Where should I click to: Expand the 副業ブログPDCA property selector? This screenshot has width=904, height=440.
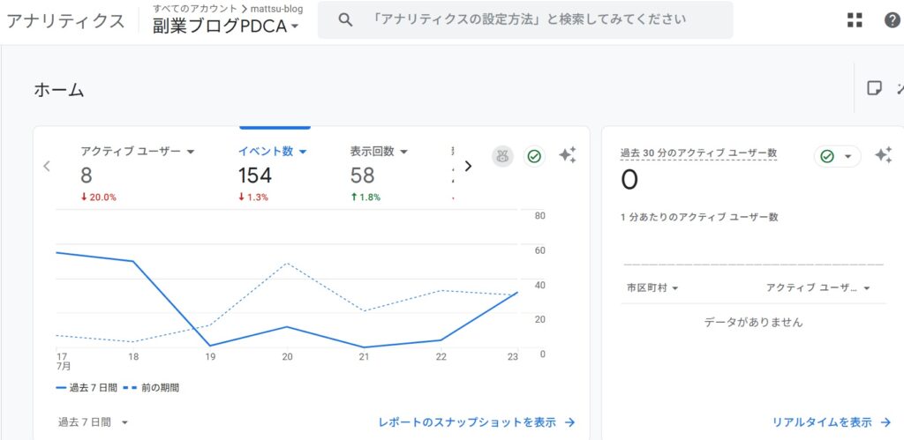click(x=226, y=26)
